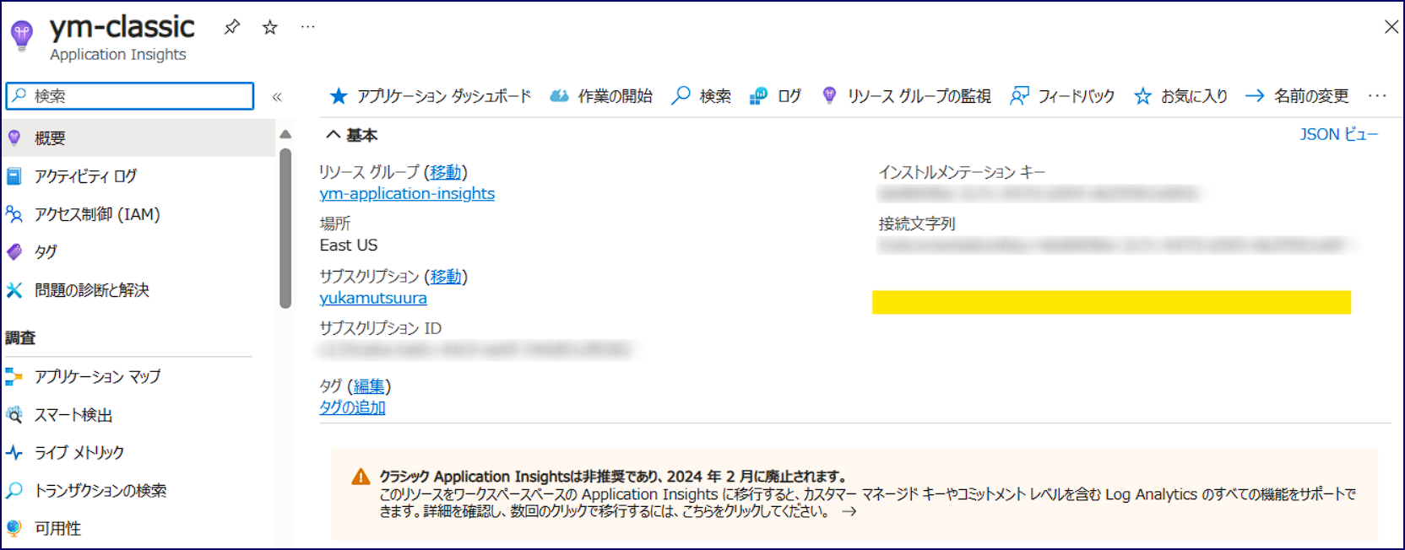Screen dimensions: 1405x550
Task: Click the sidebar vertical scrollbar
Action: pyautogui.click(x=285, y=228)
